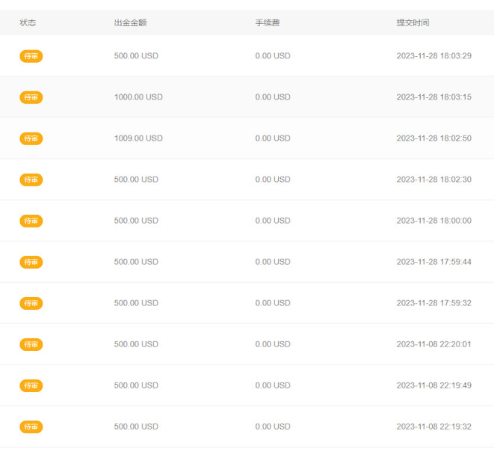This screenshot has height=449, width=494.
Task: Click 待审 badge in the 17:59:44 row
Action: 31,262
